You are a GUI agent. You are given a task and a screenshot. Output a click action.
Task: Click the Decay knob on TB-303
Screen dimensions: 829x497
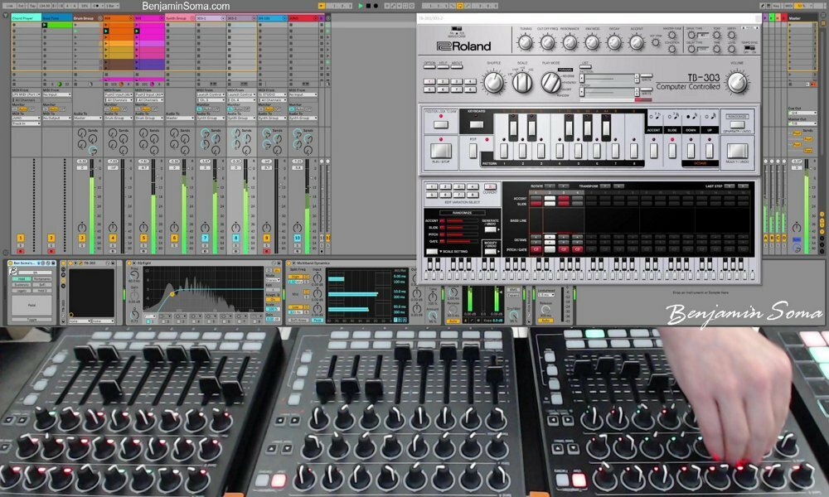point(614,43)
